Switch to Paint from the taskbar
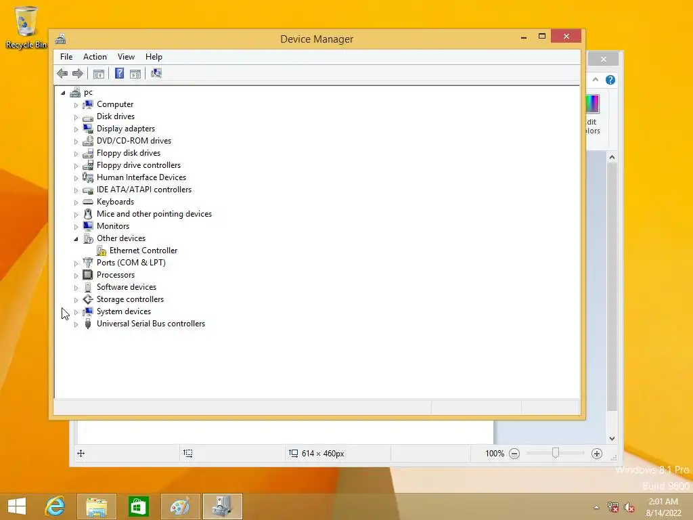This screenshot has height=520, width=693. (180, 506)
